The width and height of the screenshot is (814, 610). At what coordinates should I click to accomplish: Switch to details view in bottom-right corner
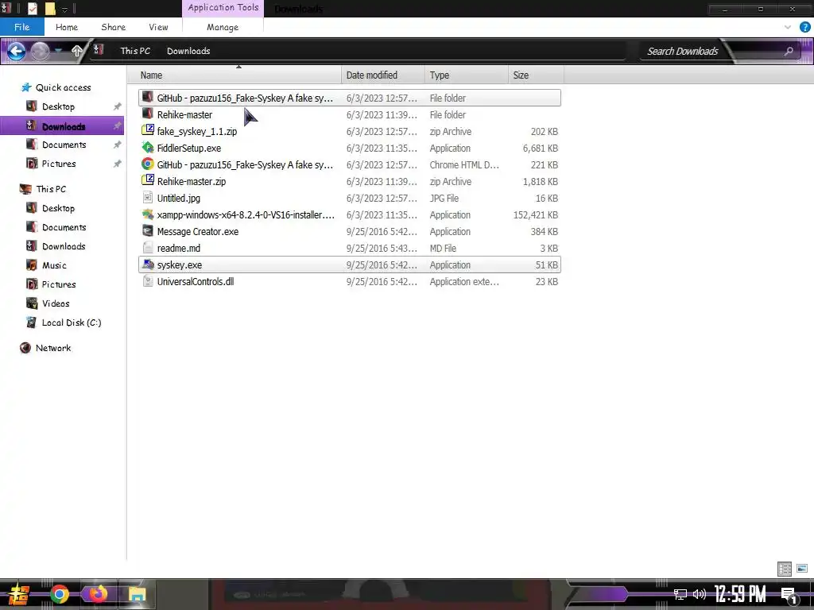point(785,569)
